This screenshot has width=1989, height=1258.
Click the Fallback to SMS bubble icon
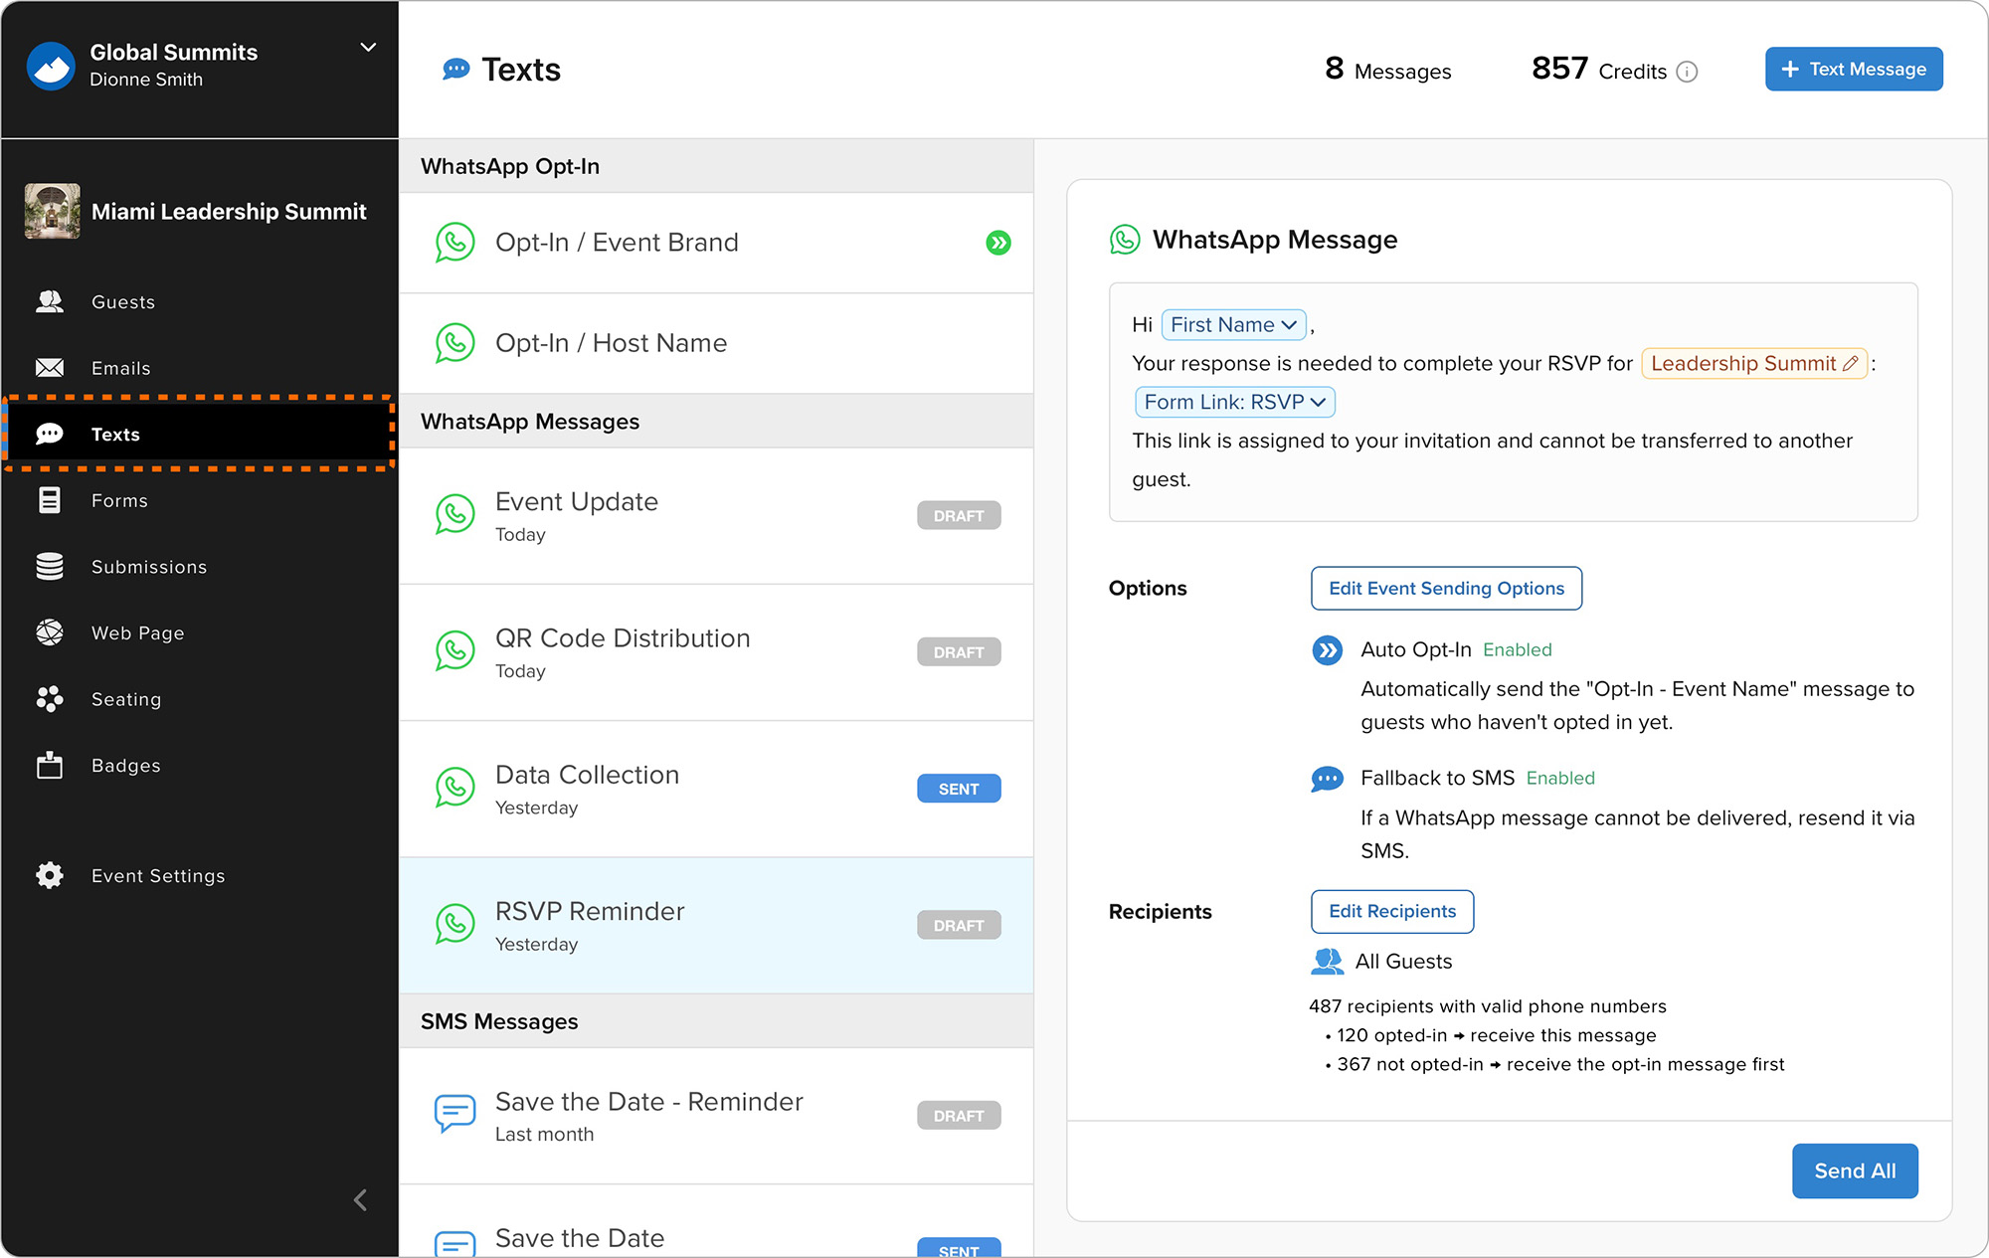click(1327, 779)
